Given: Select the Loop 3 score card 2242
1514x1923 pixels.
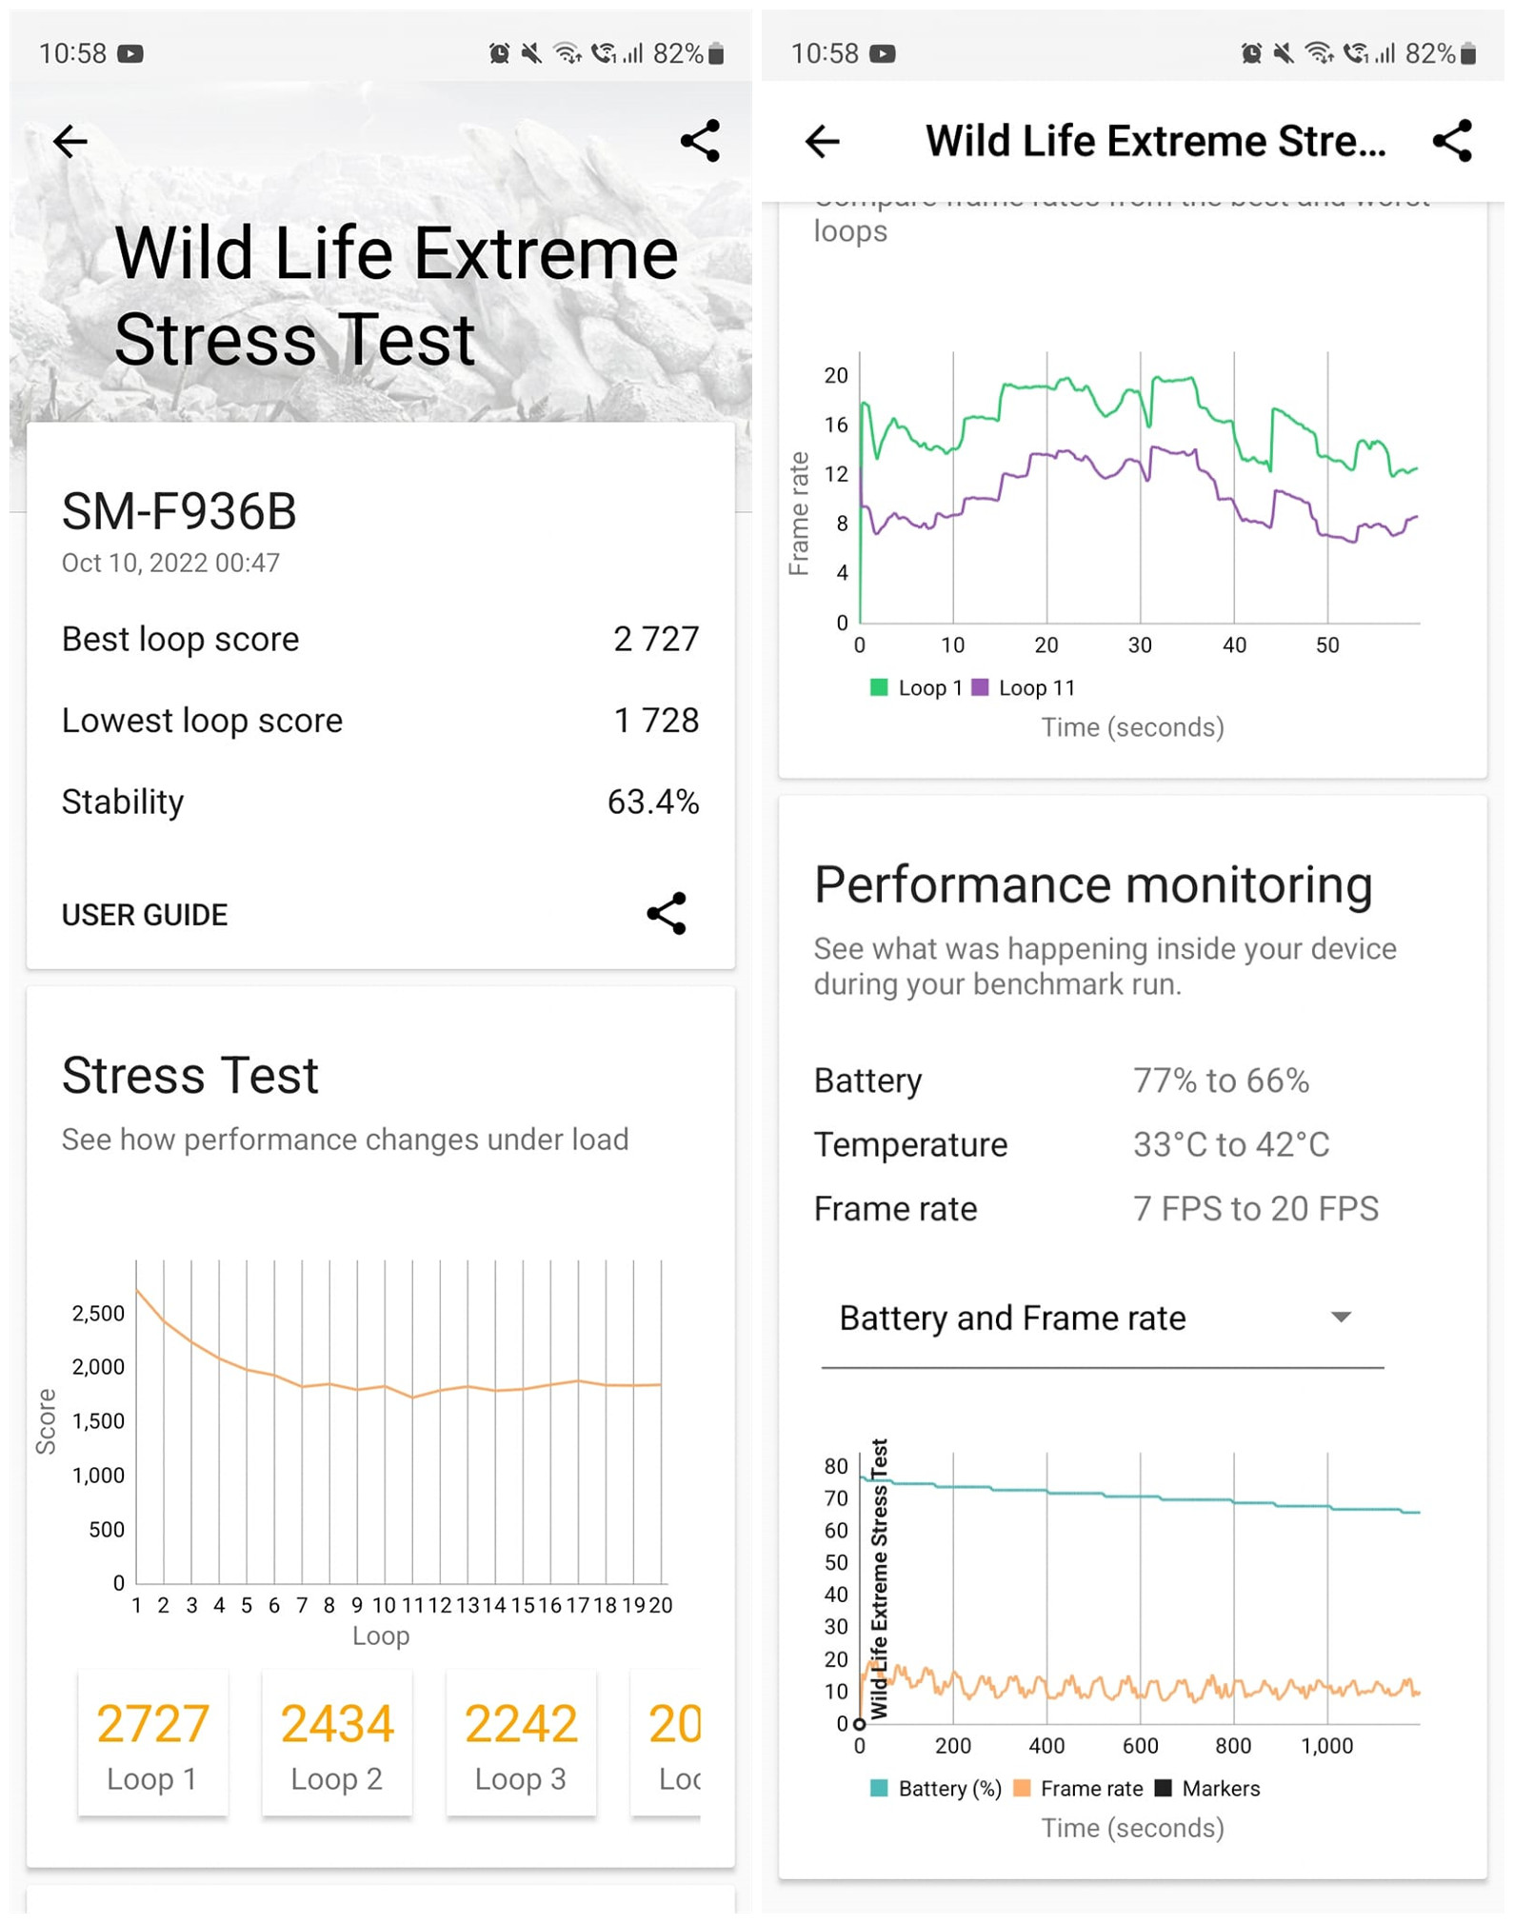Looking at the screenshot, I should click(x=521, y=1742).
